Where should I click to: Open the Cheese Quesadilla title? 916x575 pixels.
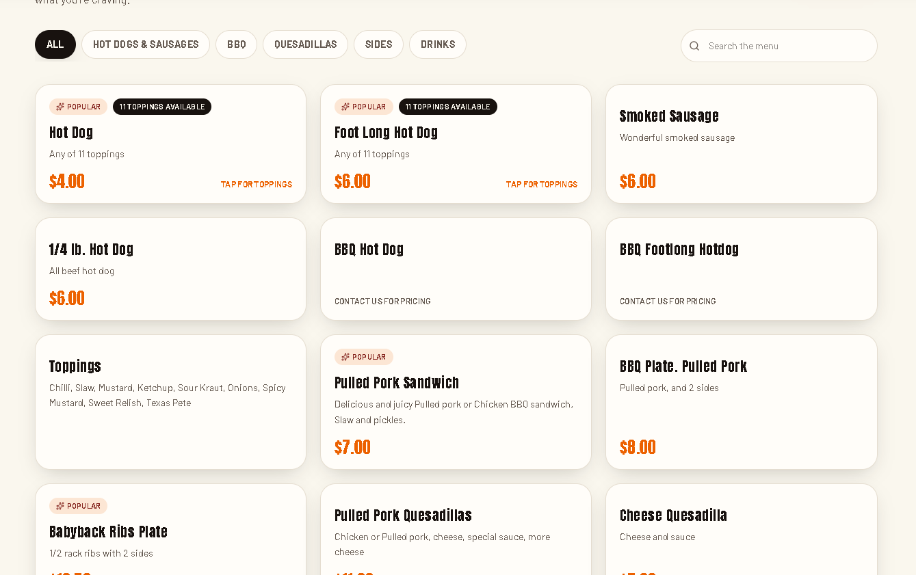[673, 516]
